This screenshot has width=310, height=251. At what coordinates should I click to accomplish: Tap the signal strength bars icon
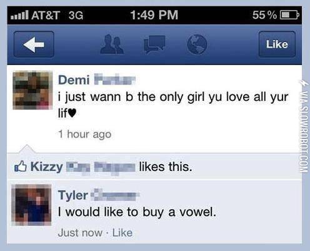pos(19,15)
